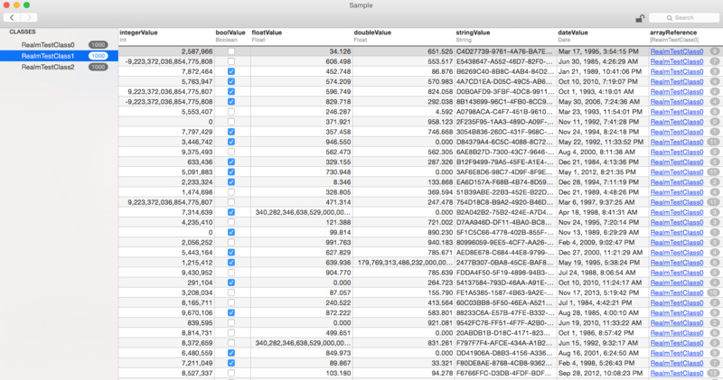Click the unlocked padlock icon
The image size is (723, 380).
point(640,18)
